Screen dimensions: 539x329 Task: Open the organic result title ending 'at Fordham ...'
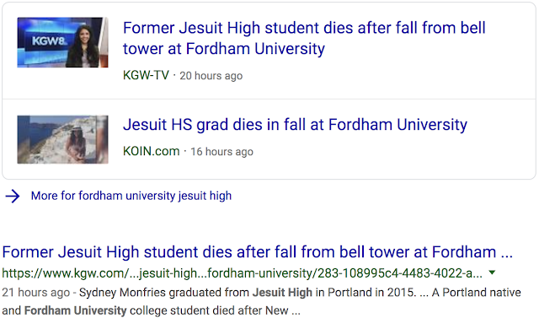257,252
